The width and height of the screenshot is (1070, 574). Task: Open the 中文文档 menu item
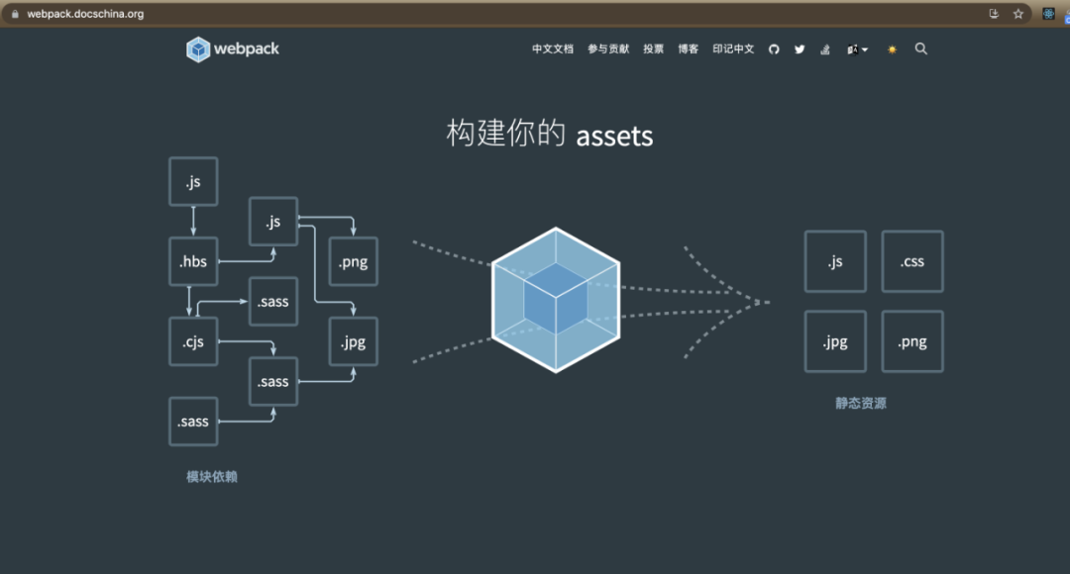pyautogui.click(x=552, y=49)
